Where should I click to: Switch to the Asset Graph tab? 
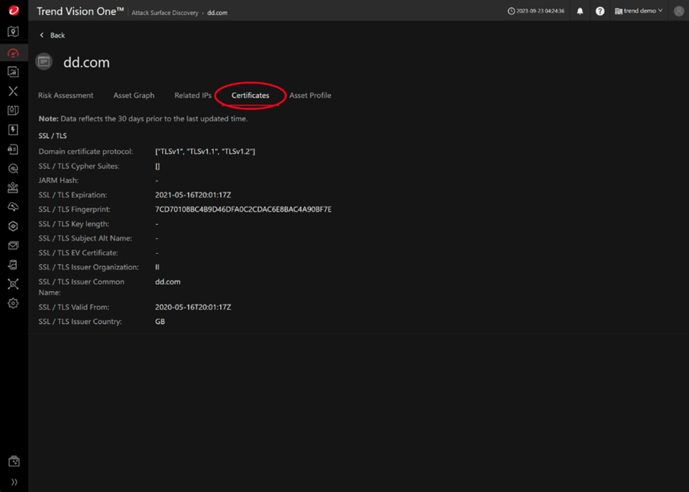pyautogui.click(x=134, y=95)
